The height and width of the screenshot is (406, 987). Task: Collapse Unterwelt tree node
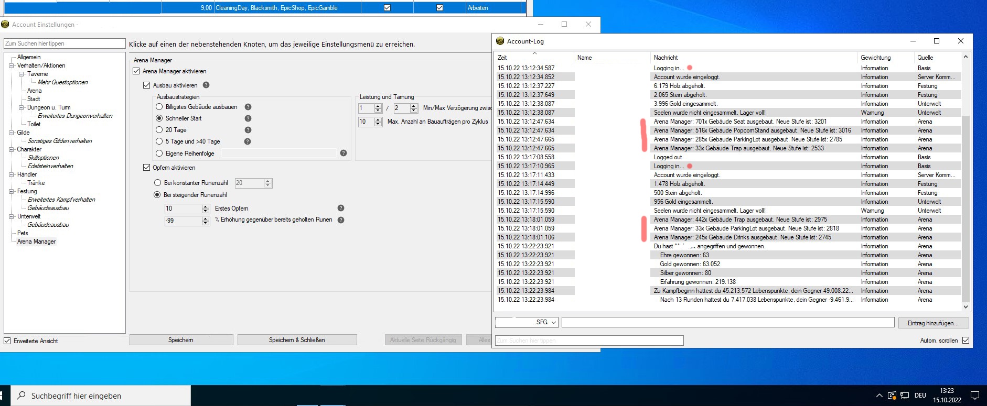(12, 216)
